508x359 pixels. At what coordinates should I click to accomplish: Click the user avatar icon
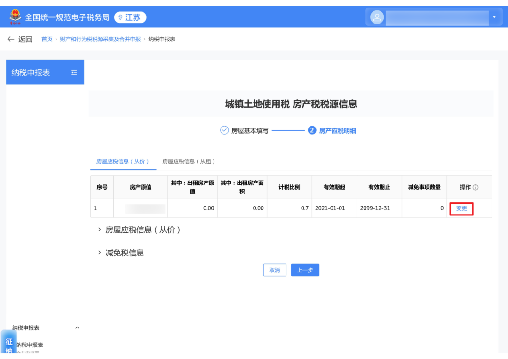pos(377,17)
